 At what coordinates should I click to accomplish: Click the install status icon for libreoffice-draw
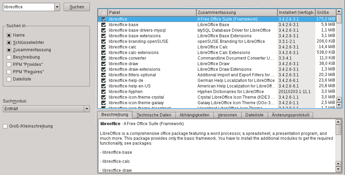(x=103, y=64)
